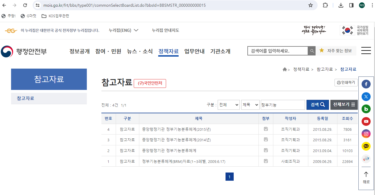Click the 인쇄하기 print button
375x195 pixels.
click(346, 83)
